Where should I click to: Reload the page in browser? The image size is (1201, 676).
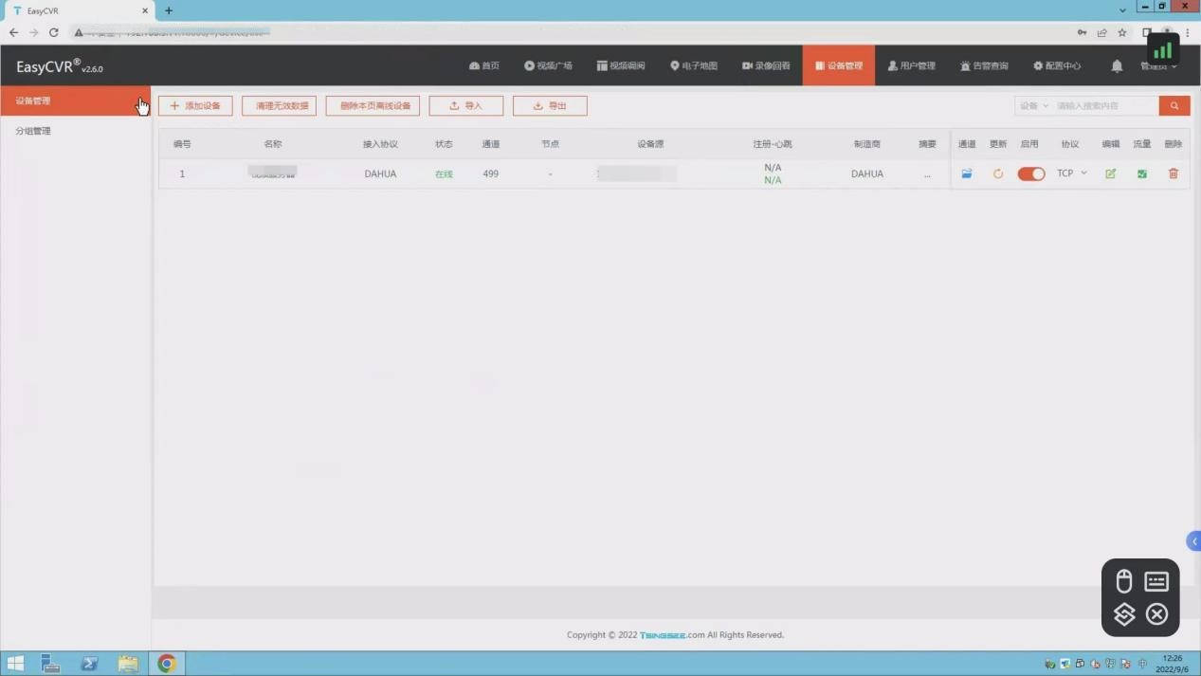click(x=54, y=32)
